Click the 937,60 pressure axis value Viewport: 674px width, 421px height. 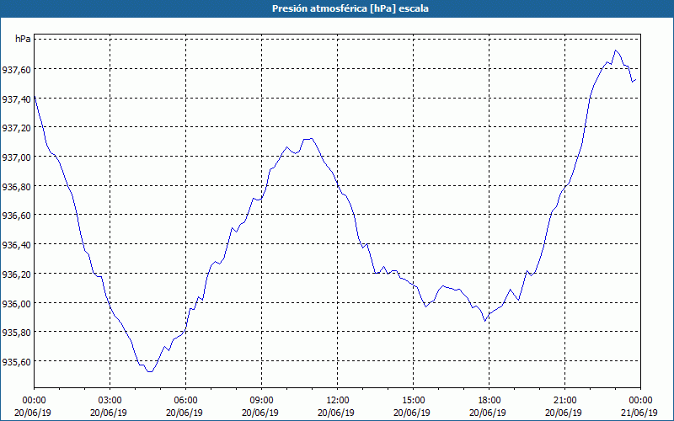[17, 70]
